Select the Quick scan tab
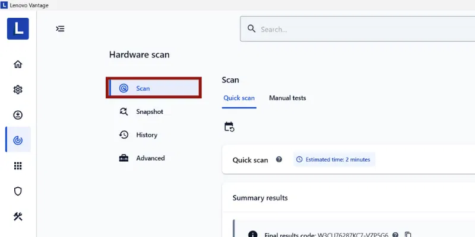Viewport: 475px width, 237px height. click(x=239, y=98)
